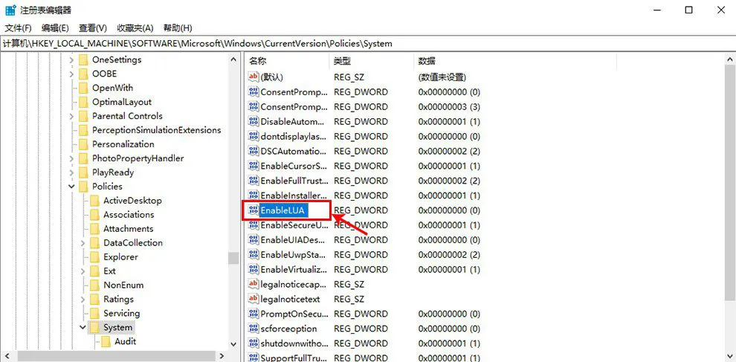Click the PromptOnSecu... DWORD icon

pos(253,314)
